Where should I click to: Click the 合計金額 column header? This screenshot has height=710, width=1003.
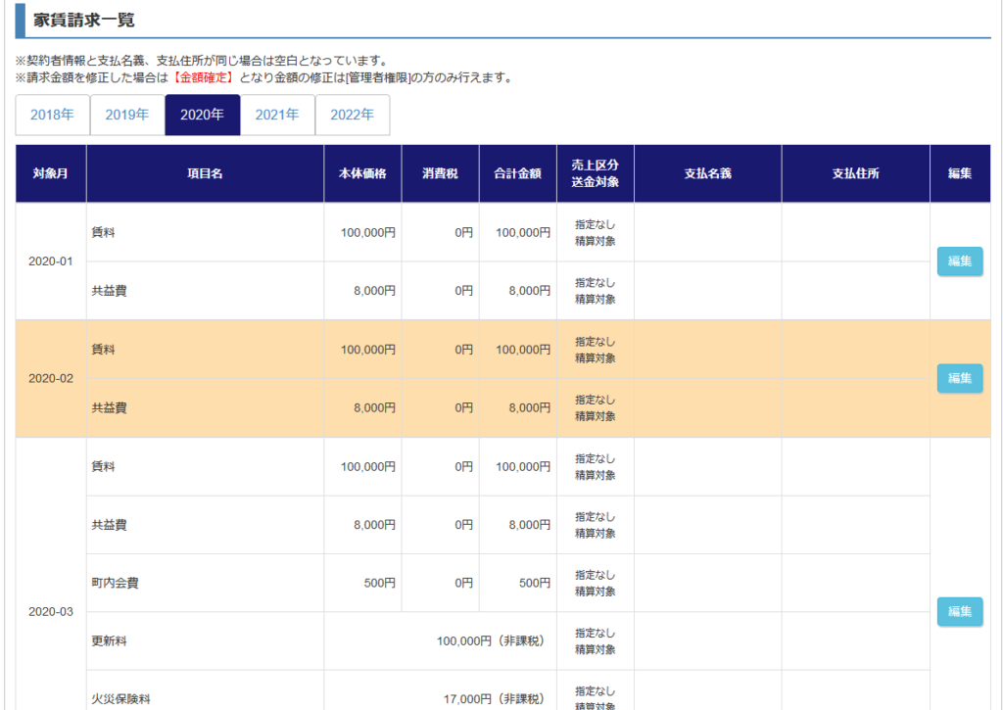[517, 173]
